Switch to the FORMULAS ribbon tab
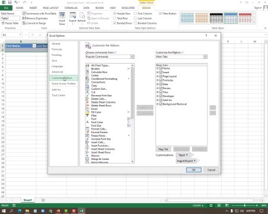268x214 pixels. click(71, 8)
